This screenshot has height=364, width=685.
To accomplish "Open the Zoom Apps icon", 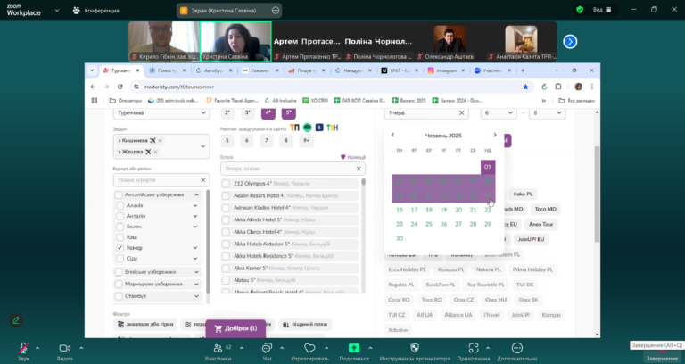I will pos(474,348).
